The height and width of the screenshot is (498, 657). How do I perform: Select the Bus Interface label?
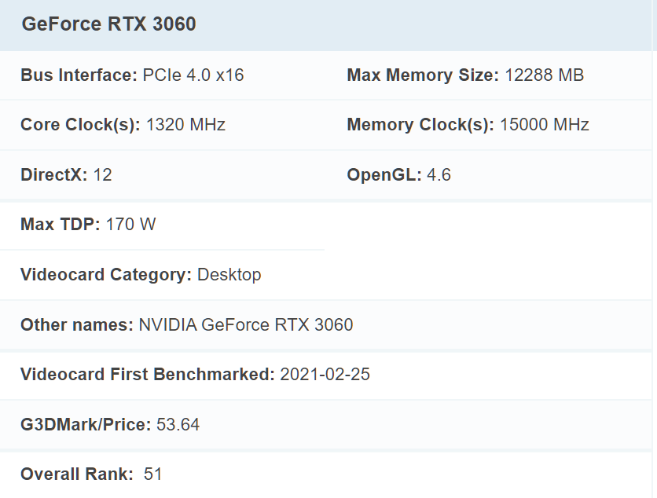79,75
